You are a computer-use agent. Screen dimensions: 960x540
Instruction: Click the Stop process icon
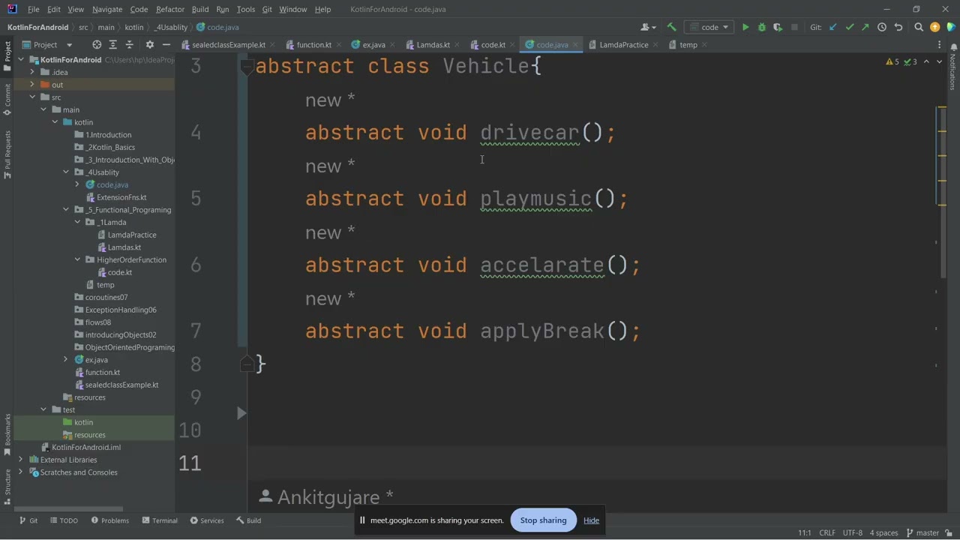794,27
